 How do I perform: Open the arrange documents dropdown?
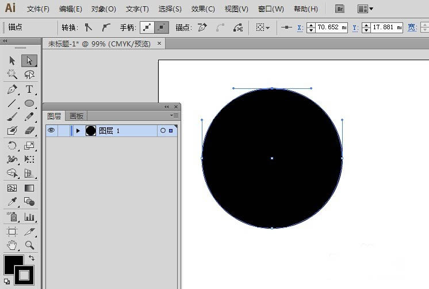point(365,9)
